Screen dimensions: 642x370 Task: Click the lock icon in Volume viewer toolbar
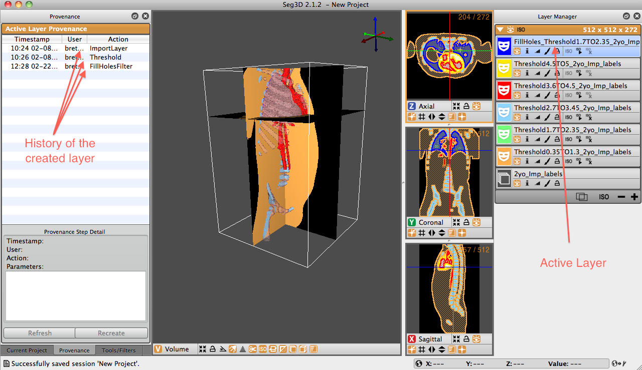(212, 349)
